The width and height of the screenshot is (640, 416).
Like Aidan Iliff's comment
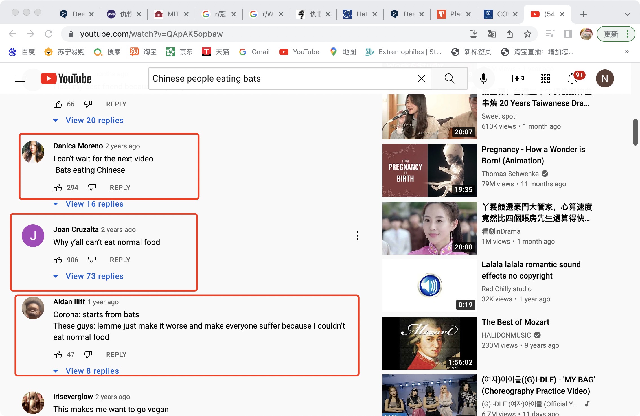click(58, 355)
